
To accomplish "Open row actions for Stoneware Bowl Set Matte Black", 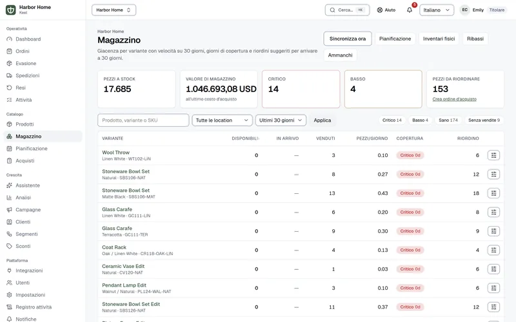I will (x=493, y=193).
